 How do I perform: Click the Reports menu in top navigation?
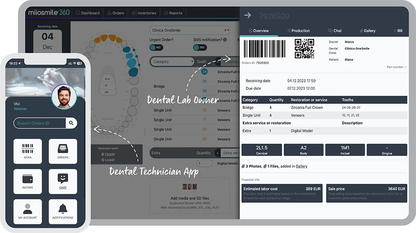click(x=173, y=13)
